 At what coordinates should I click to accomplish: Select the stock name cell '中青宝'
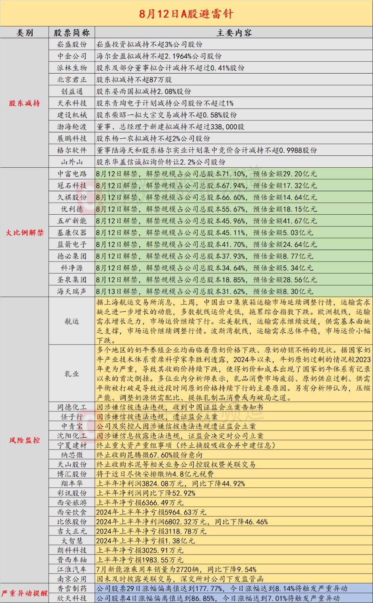click(x=72, y=426)
